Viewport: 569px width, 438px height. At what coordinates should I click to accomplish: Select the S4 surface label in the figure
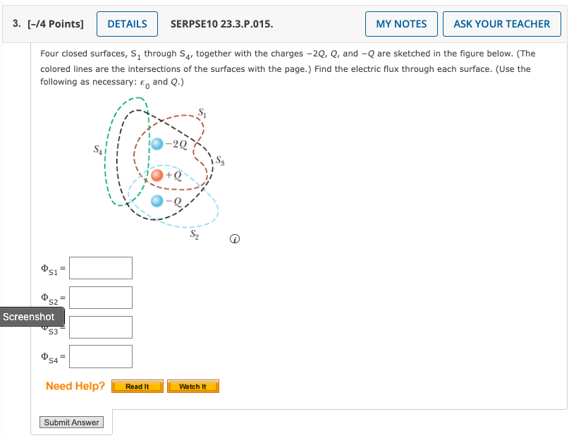click(x=97, y=150)
